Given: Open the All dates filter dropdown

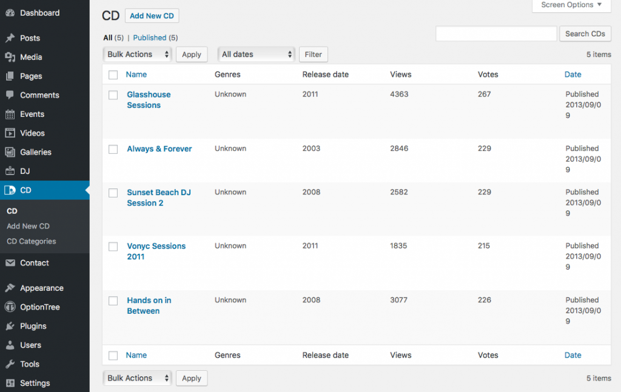Looking at the screenshot, I should tap(256, 54).
